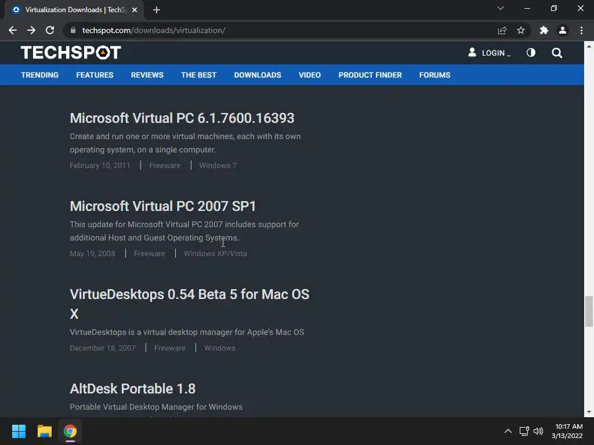
Task: Click the 'Windows 7' platform text
Action: point(218,165)
